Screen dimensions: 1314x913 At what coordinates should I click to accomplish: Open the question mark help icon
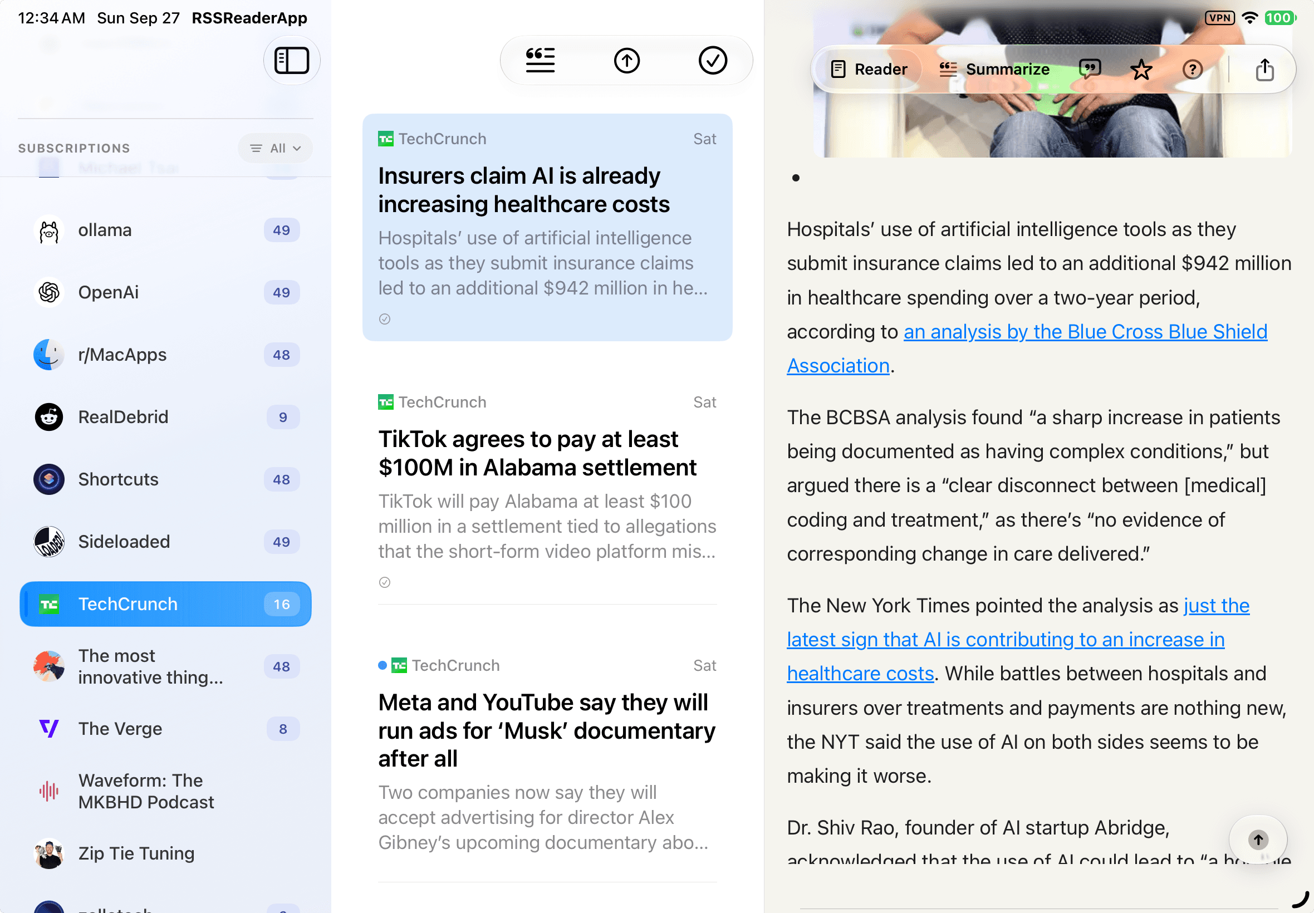(x=1192, y=69)
